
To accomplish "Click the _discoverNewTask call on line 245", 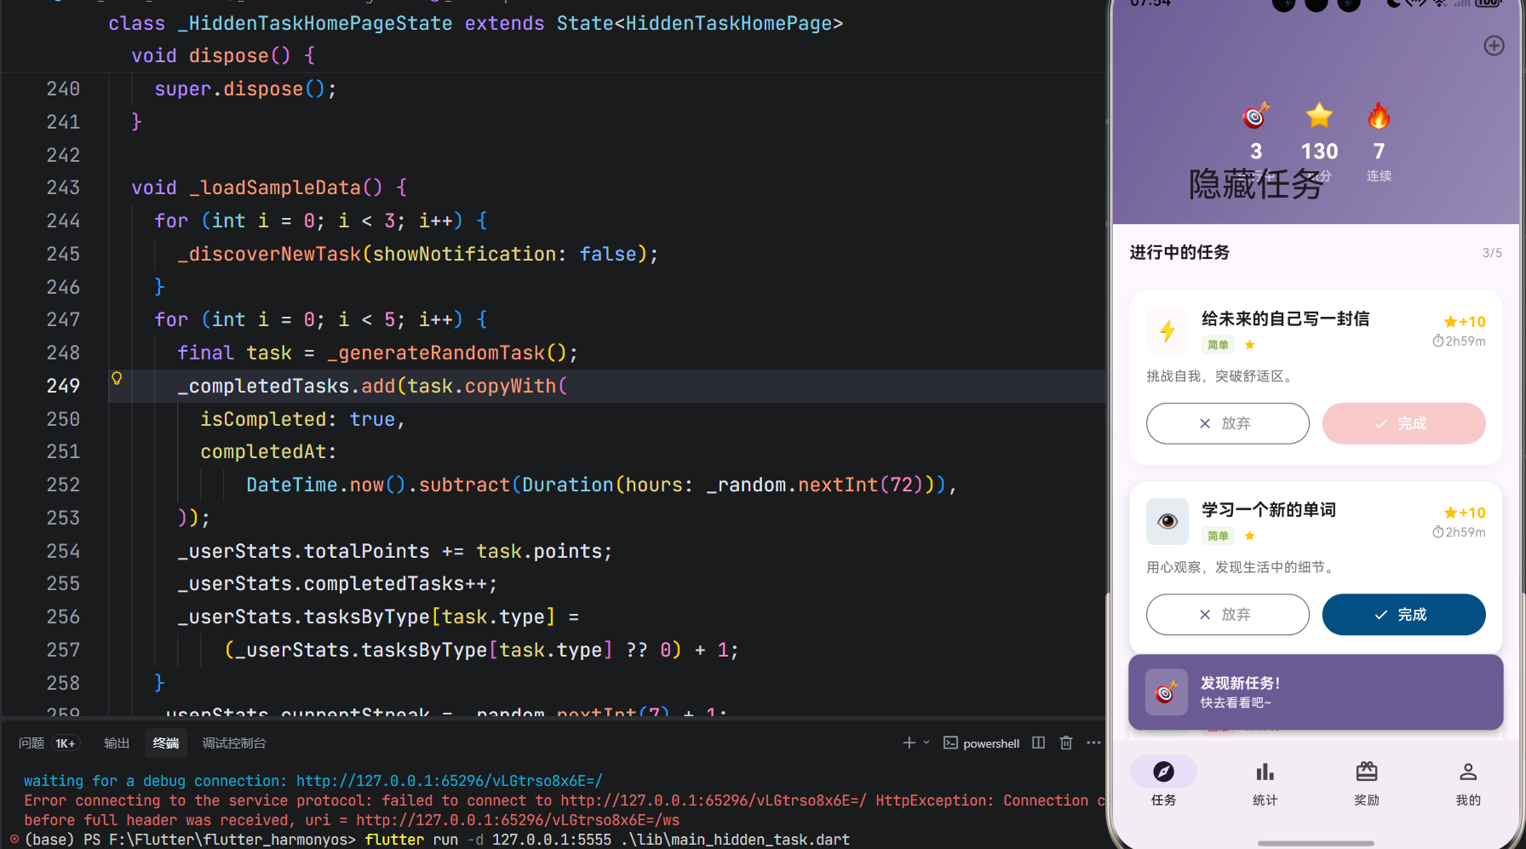I will coord(269,254).
